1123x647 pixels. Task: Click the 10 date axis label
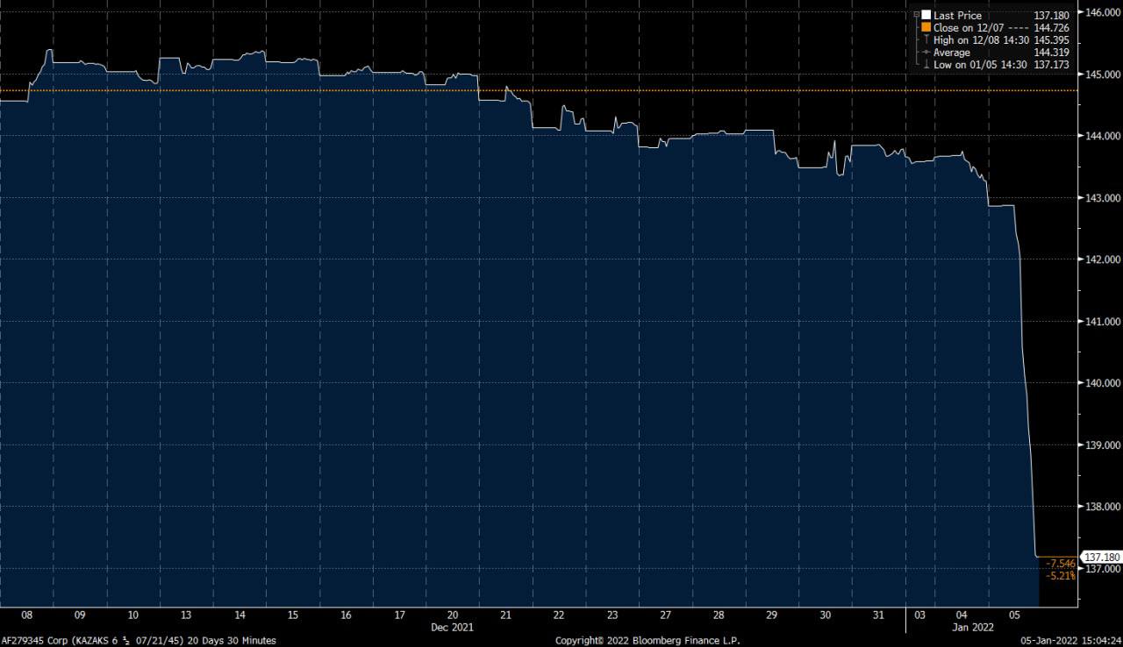click(132, 615)
